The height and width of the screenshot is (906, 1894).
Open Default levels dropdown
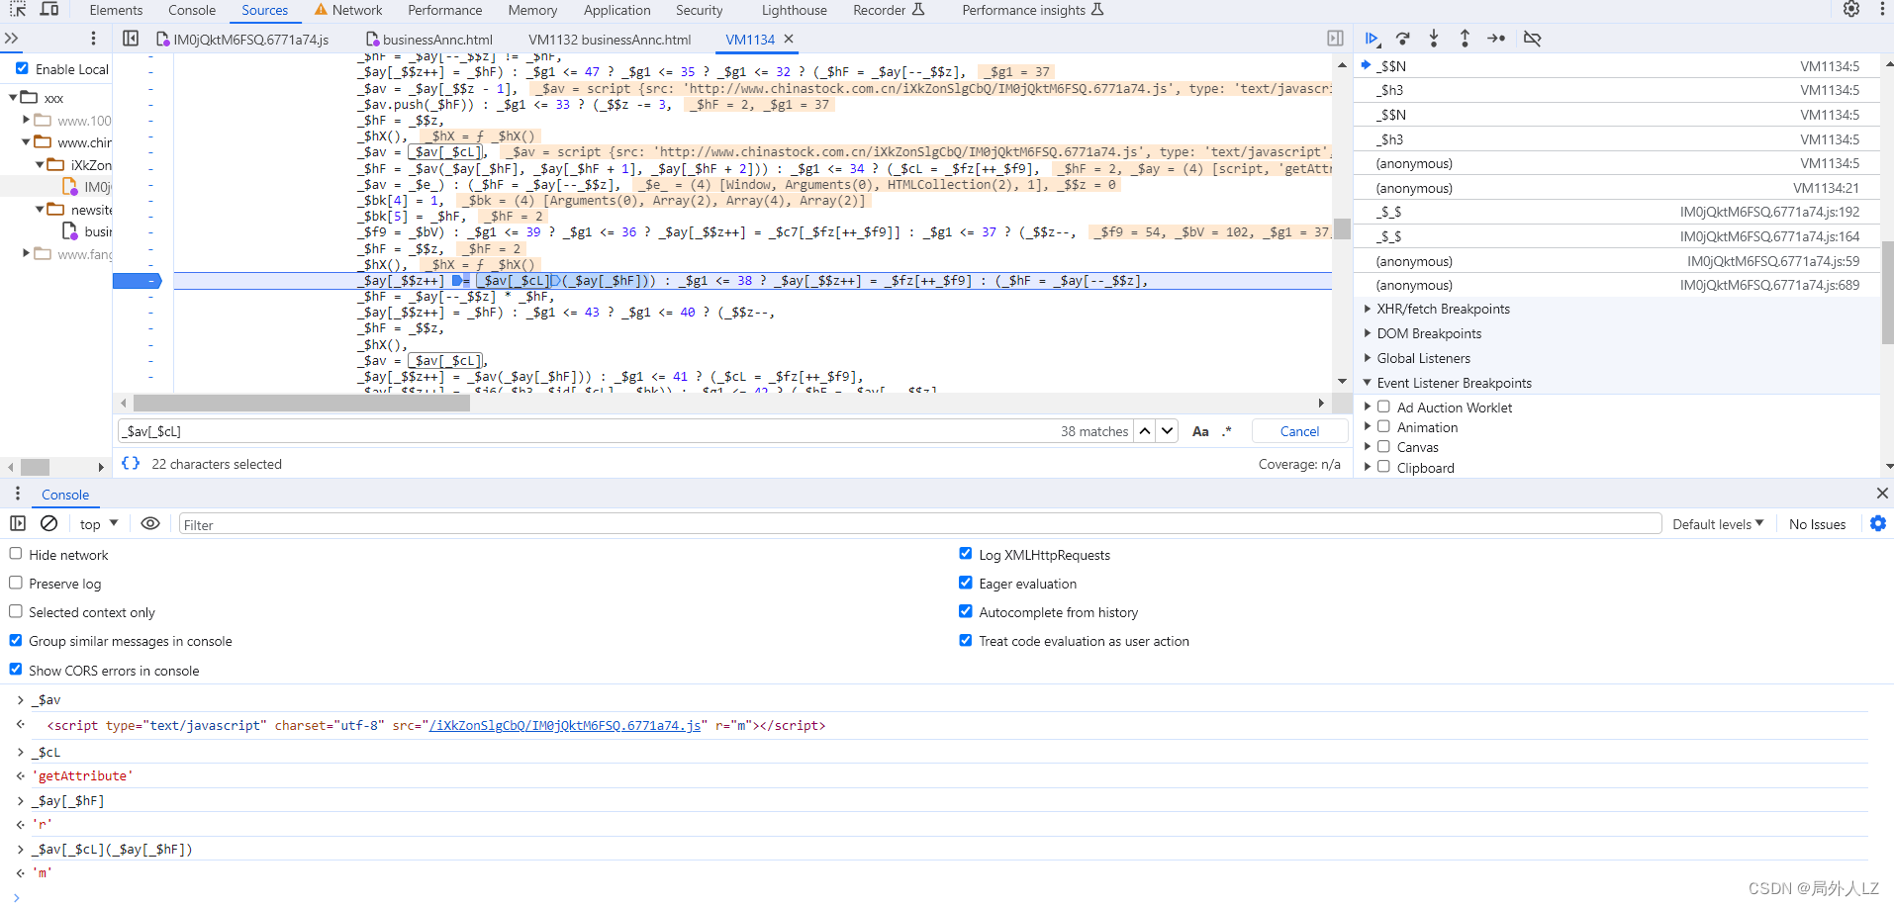[1718, 523]
